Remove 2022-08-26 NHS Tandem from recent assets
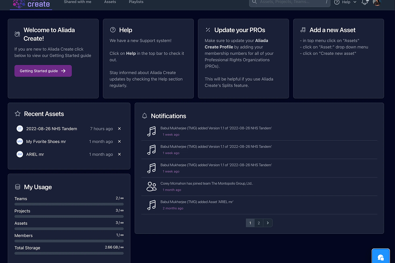The image size is (395, 263). (x=119, y=129)
